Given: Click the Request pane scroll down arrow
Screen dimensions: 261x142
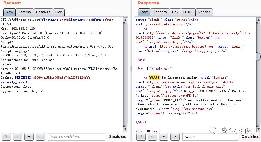Looking at the screenshot, I should click(125, 129).
